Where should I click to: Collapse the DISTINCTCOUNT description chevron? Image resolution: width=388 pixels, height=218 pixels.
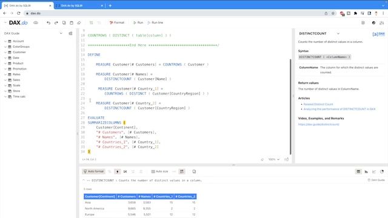[x=84, y=180]
